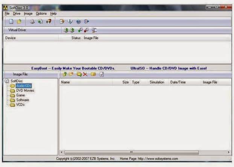Select the VCDs folder in tree
The image size is (234, 167).
pos(20,105)
